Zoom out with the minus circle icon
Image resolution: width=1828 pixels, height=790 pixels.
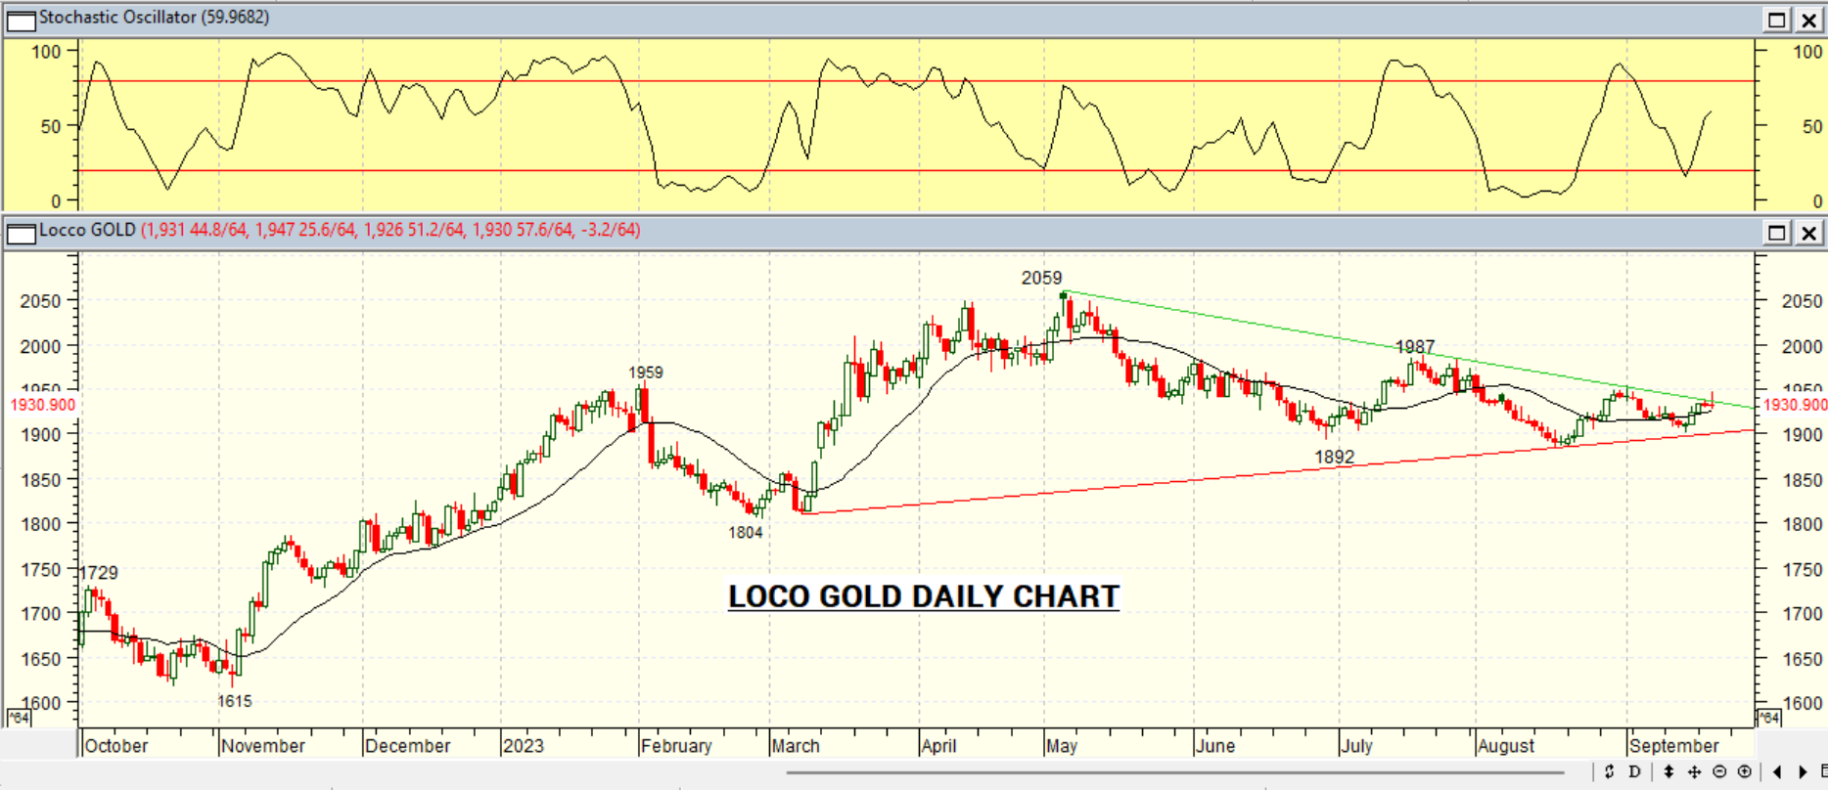pos(1719,771)
